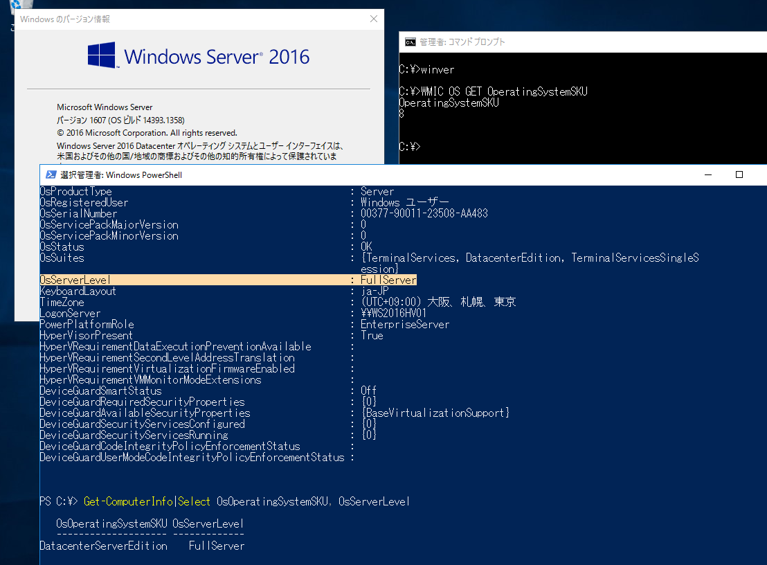Close the Windows バージョン情報 dialog
The height and width of the screenshot is (565, 767).
[x=373, y=19]
